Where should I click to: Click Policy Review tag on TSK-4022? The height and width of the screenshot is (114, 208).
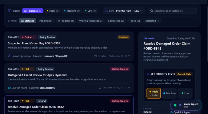click(x=47, y=37)
